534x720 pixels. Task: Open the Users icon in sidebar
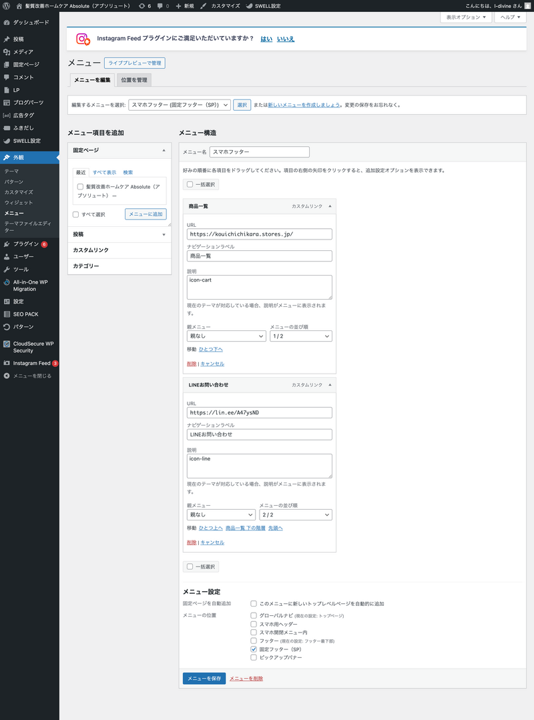click(7, 257)
